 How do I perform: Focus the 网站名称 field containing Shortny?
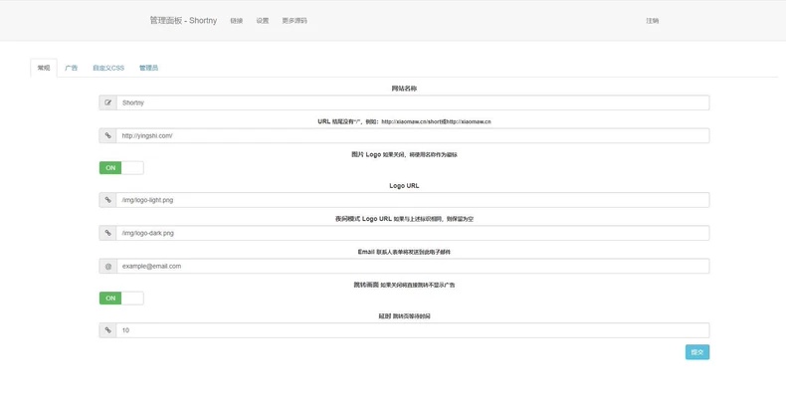pyautogui.click(x=413, y=102)
